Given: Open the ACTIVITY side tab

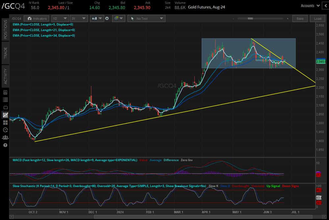Looking at the screenshot, I should point(5,76).
